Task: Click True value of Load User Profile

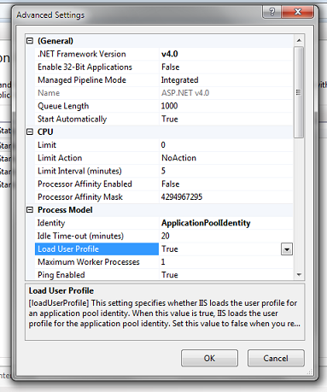Action: pos(170,249)
